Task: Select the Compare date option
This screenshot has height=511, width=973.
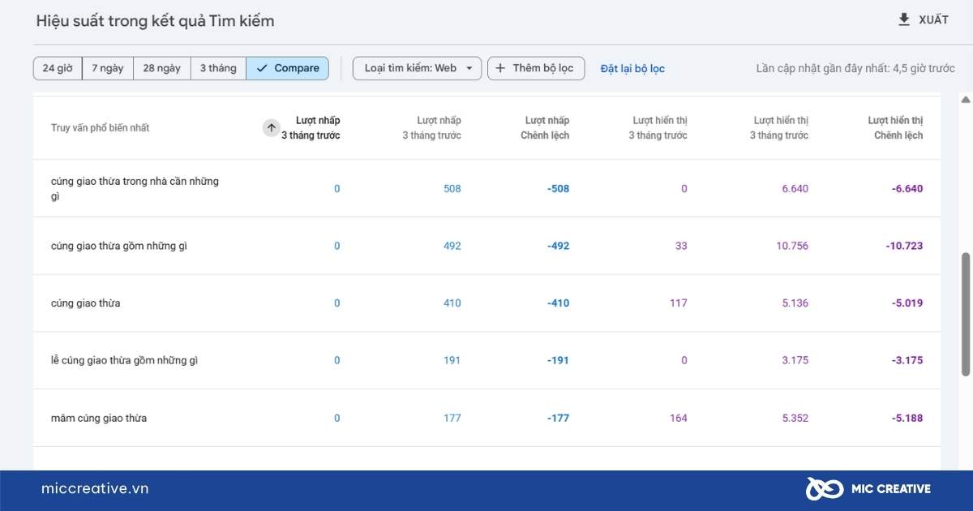Action: point(288,68)
